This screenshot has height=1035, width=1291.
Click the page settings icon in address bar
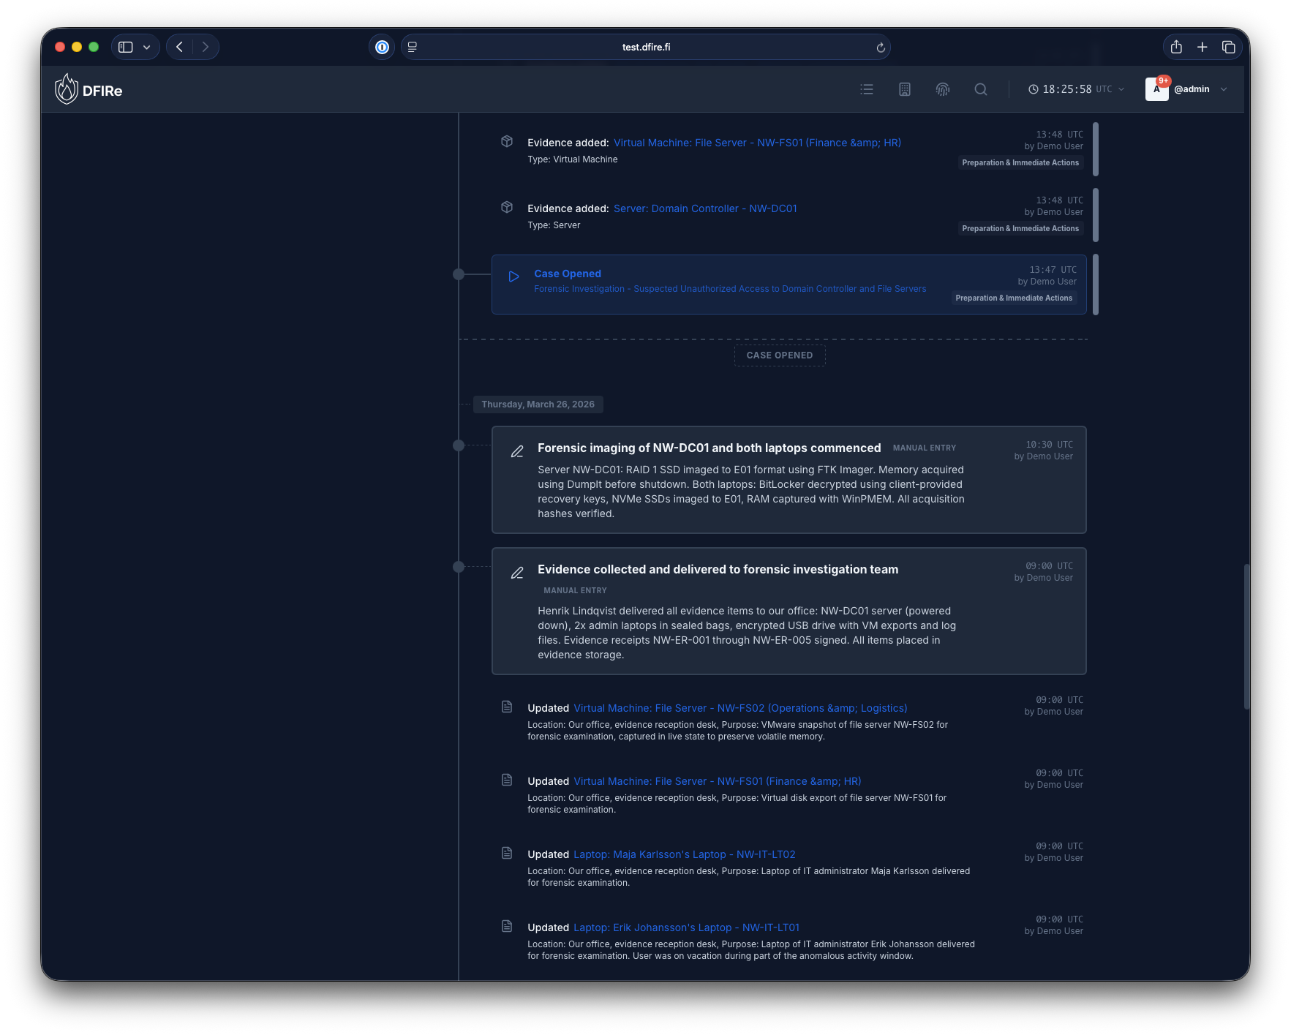pyautogui.click(x=413, y=47)
